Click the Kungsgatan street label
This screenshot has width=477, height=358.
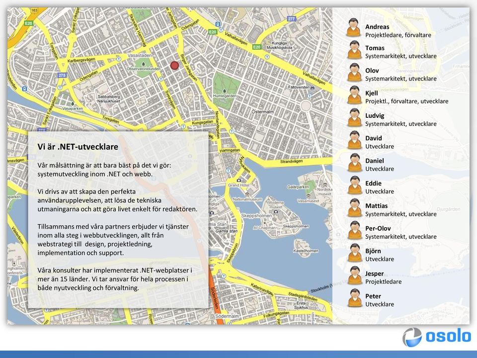tap(202, 122)
